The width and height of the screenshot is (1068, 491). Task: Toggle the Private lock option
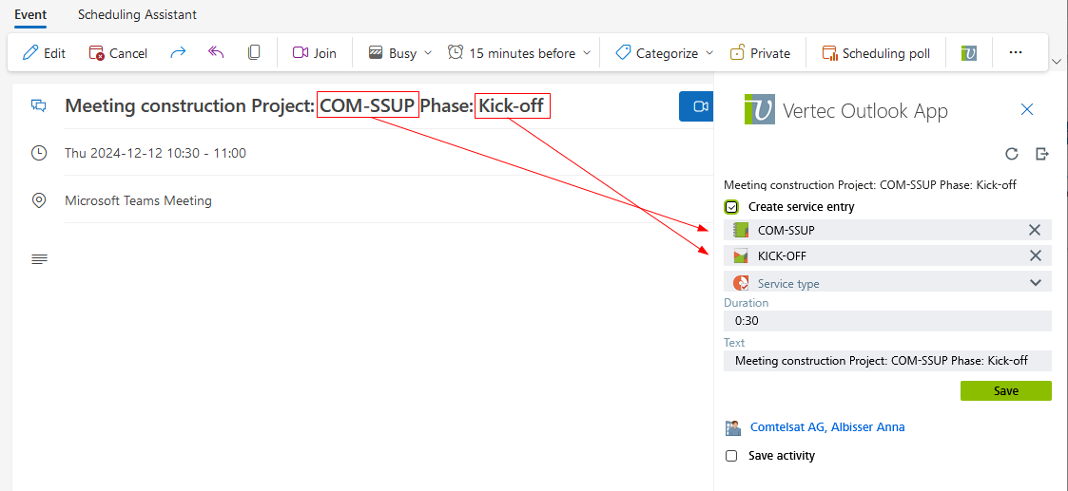[760, 53]
